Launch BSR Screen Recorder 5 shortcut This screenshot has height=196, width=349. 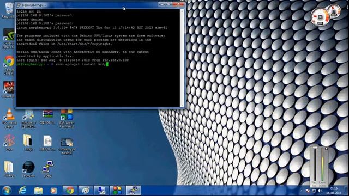coord(67,119)
